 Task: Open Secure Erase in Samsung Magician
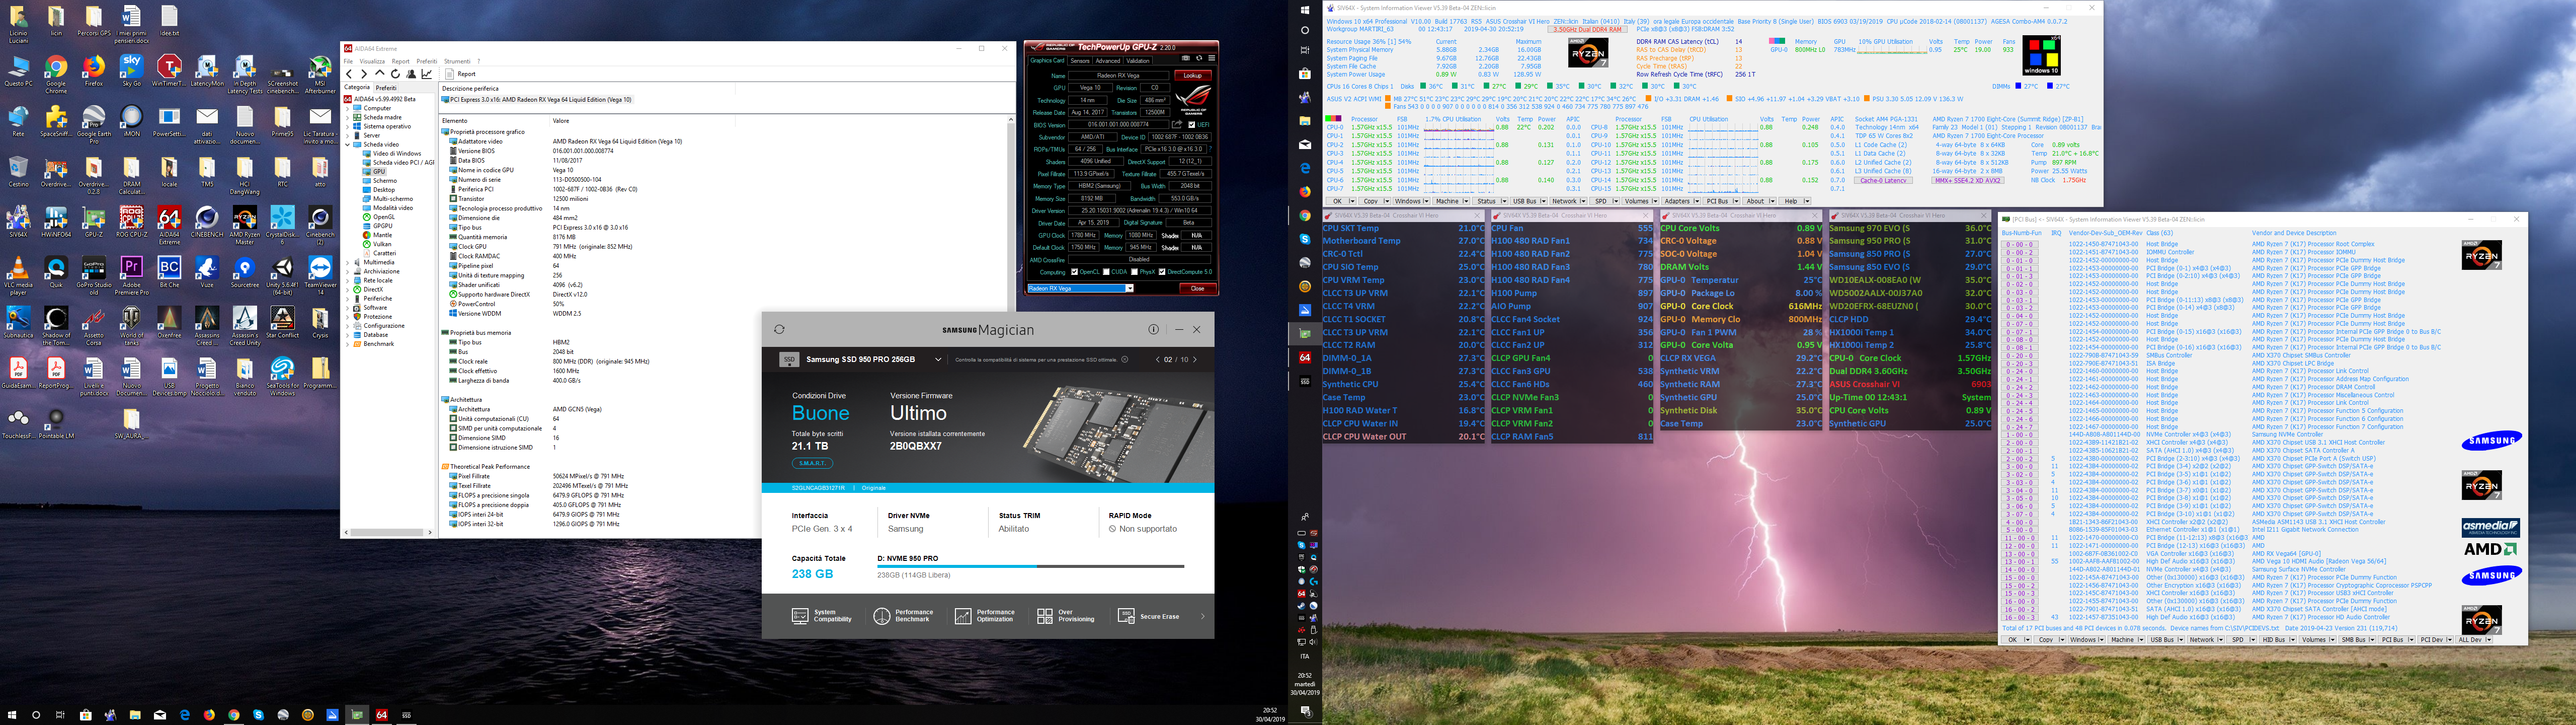point(1149,616)
